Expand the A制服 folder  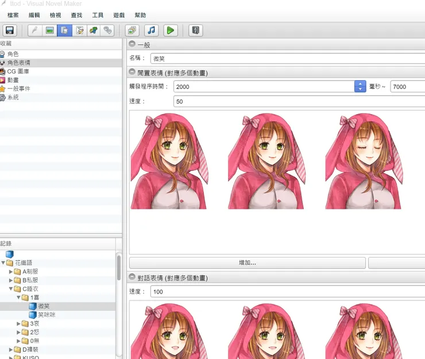coord(11,271)
